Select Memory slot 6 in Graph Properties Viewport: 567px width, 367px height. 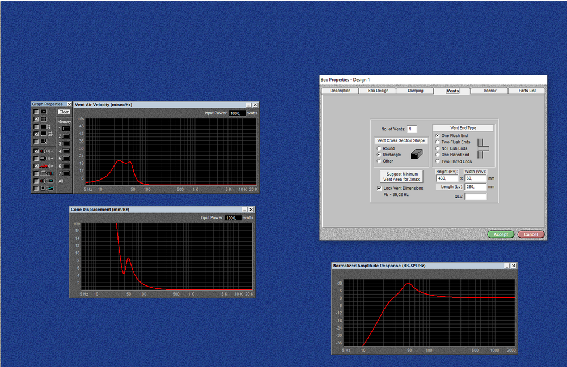pos(66,166)
